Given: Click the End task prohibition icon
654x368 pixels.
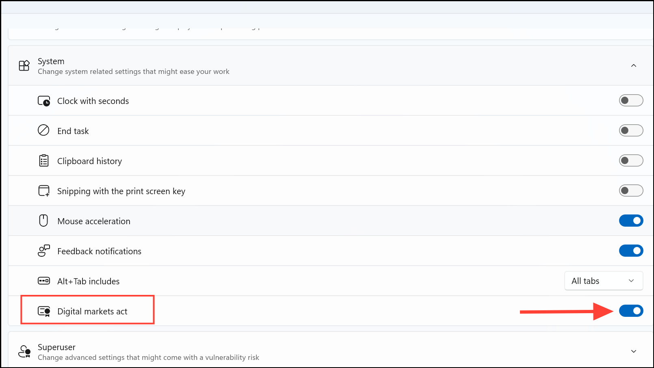Looking at the screenshot, I should click(x=43, y=130).
